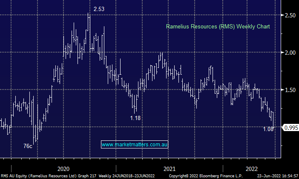Viewport: 299px width, 179px height.
Task: Click the 1.50 y-axis value
Action: (x=290, y=90)
